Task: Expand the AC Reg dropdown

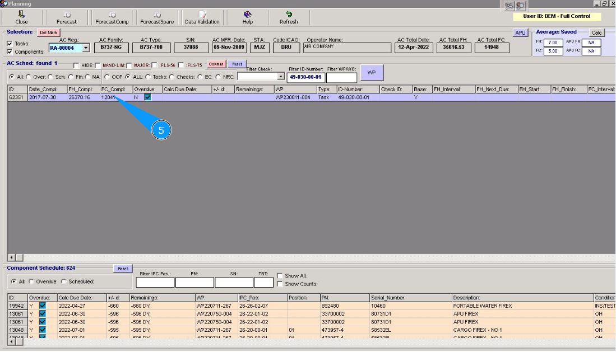Action: point(86,48)
